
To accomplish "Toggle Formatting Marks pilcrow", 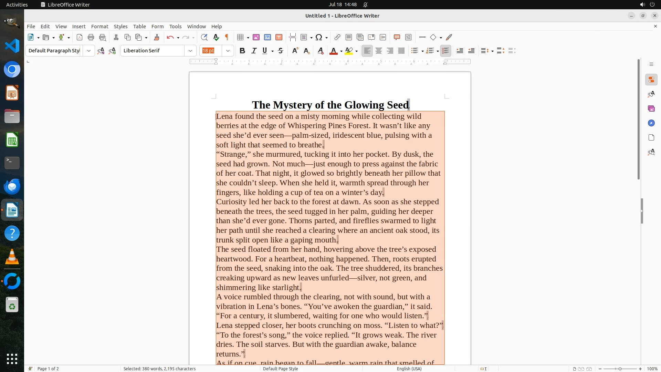I will tap(227, 37).
